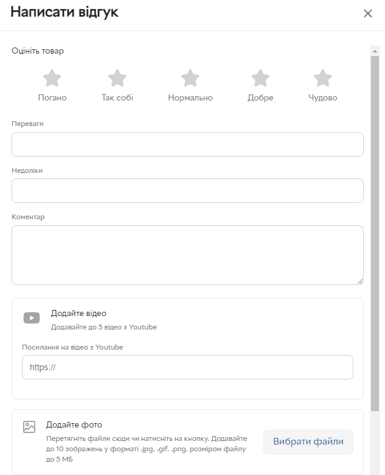The height and width of the screenshot is (475, 385).
Task: Close the Написати відгук dialog
Action: click(367, 13)
